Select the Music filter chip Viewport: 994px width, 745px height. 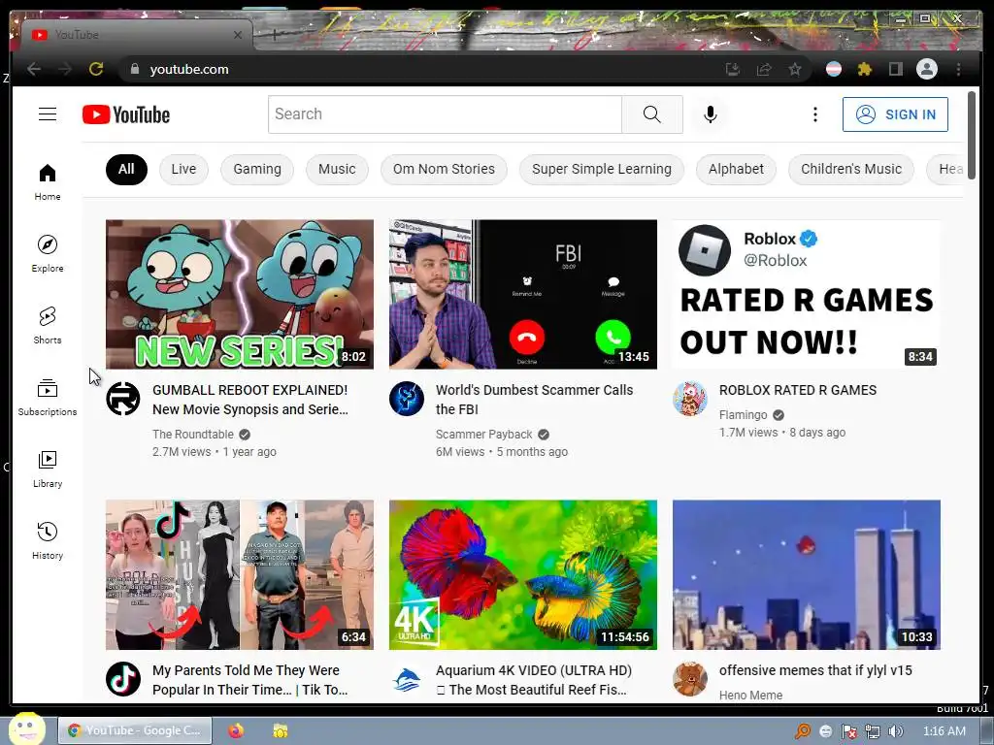coord(337,169)
